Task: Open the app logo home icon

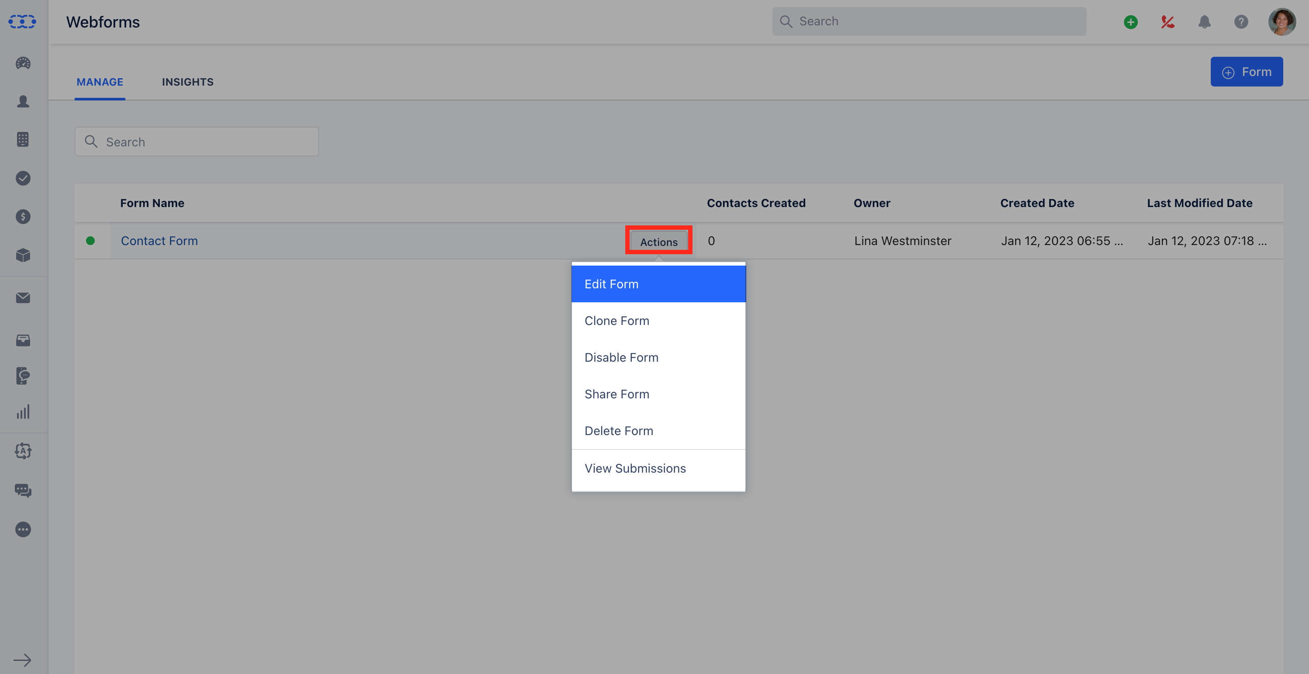Action: tap(22, 22)
